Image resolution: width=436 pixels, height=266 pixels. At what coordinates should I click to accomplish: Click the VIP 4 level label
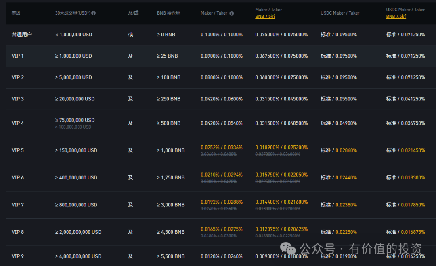[17, 123]
